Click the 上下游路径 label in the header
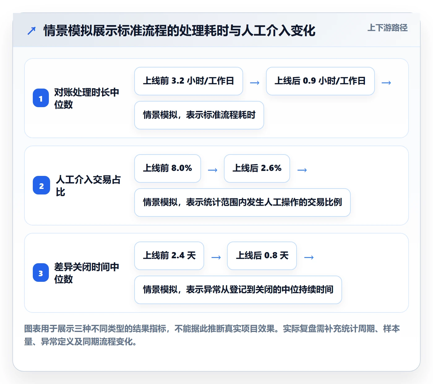The width and height of the screenshot is (433, 384). (x=387, y=28)
